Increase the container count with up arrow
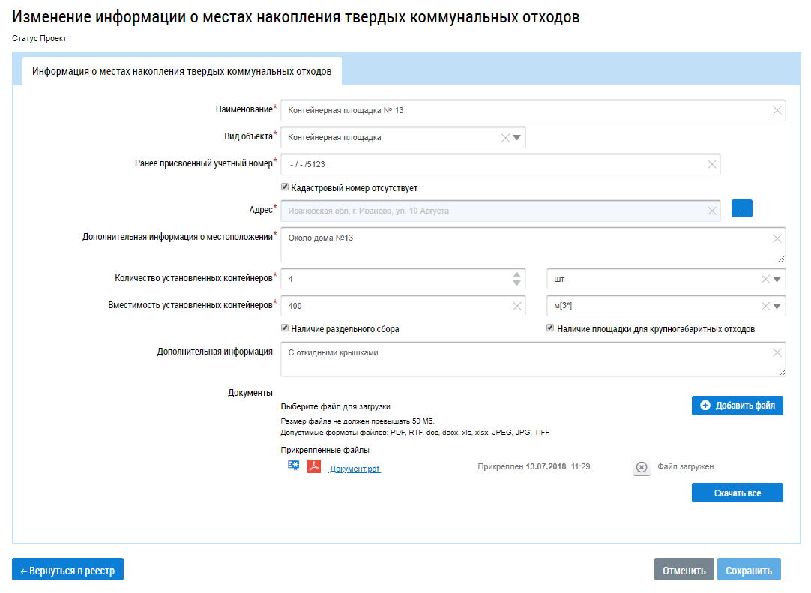 pos(517,274)
